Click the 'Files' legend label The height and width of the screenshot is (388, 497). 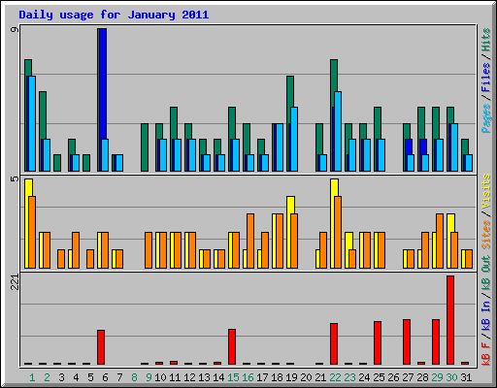click(486, 78)
